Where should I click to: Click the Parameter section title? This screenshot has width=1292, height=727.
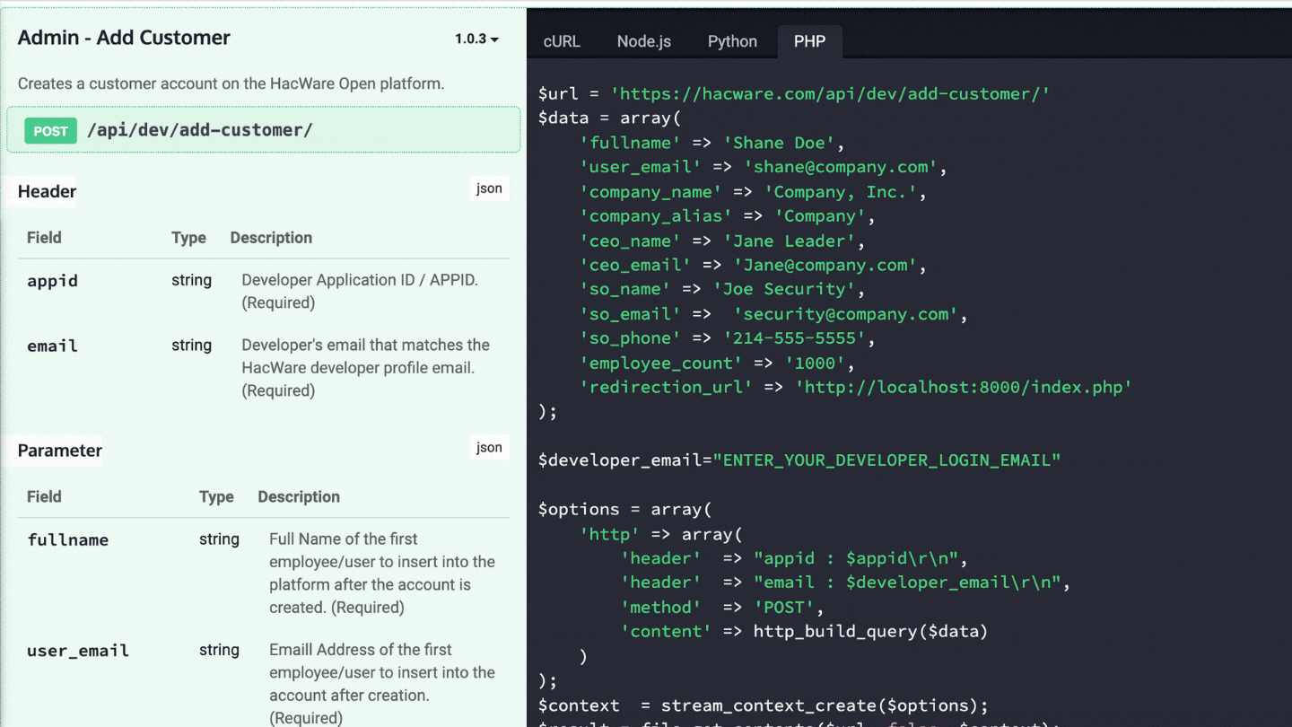point(60,451)
